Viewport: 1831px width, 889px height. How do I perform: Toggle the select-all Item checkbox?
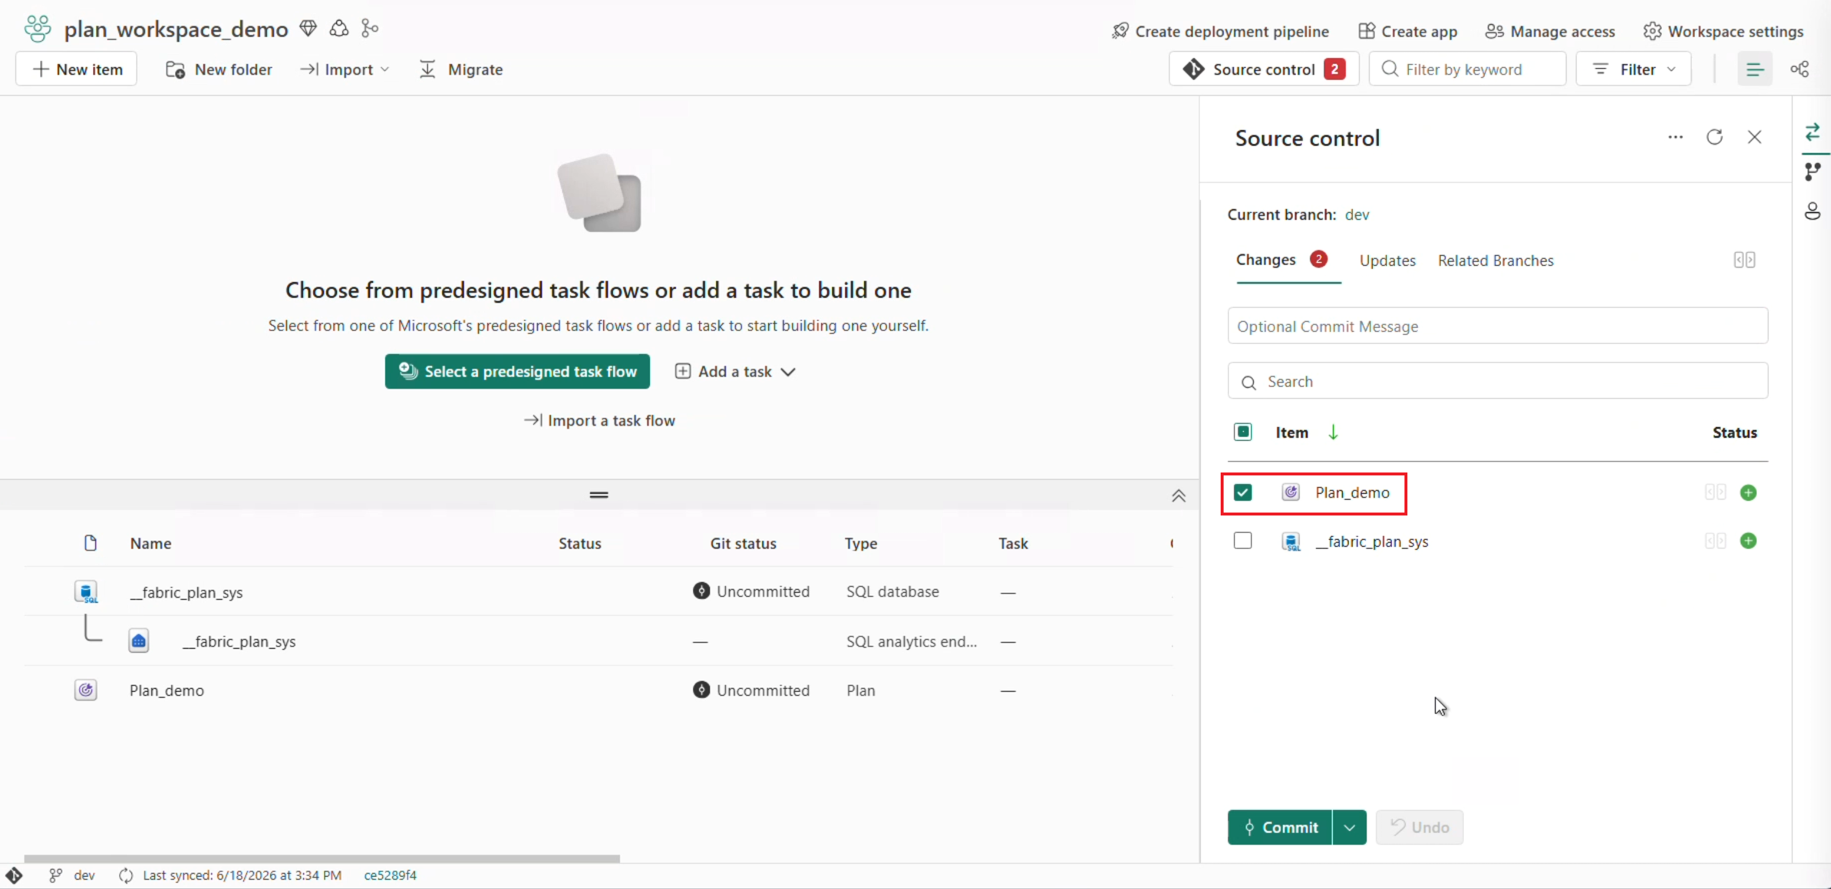(x=1242, y=432)
